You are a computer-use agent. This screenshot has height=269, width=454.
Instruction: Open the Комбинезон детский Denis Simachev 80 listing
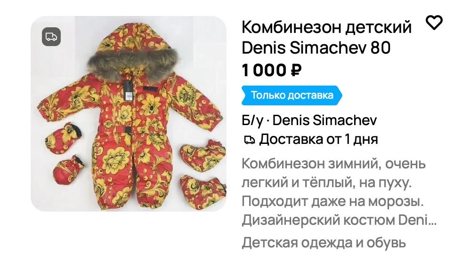326,38
